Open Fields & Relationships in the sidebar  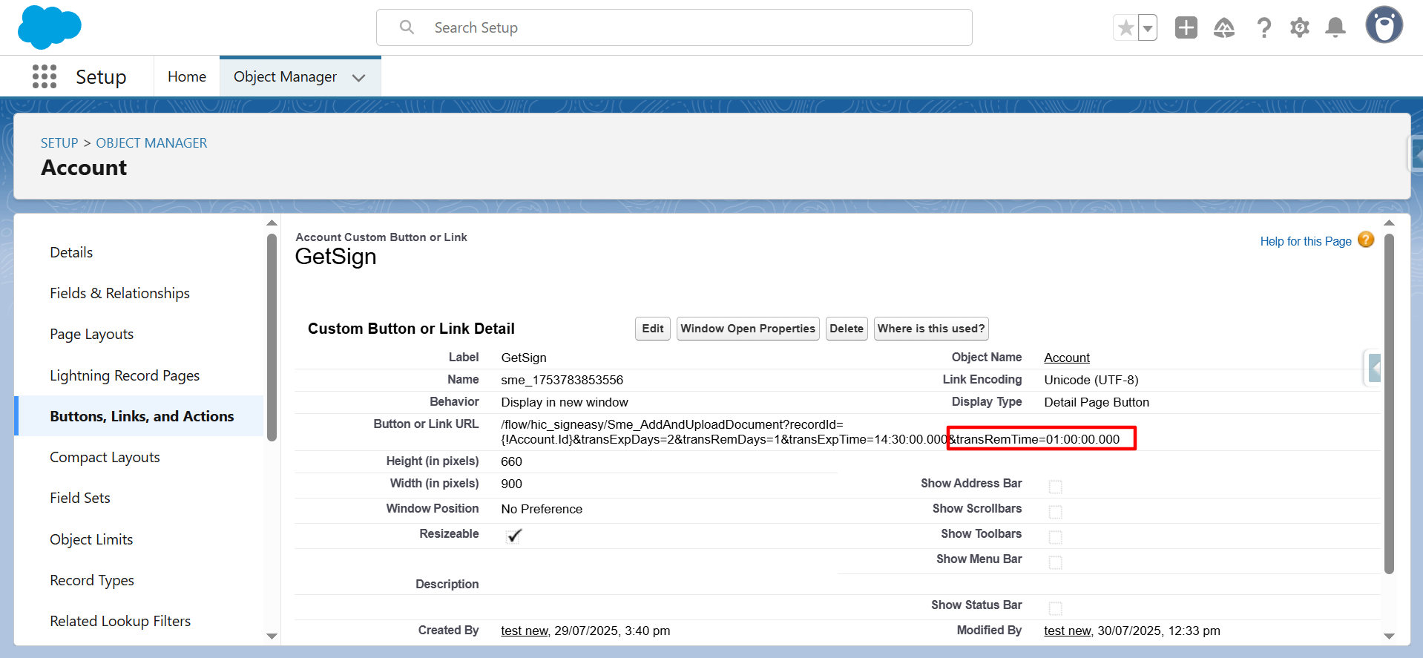(119, 293)
